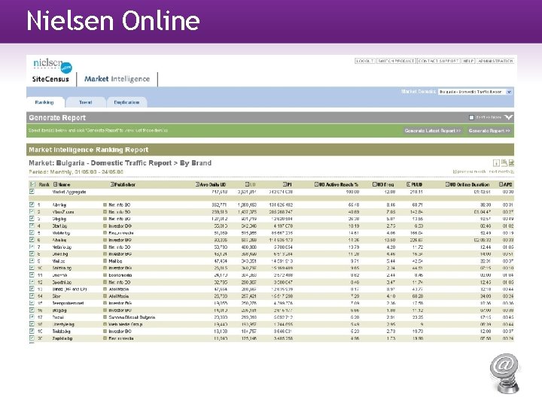Switch to the Ranking tab
Viewport: 542px width, 406px height.
tap(44, 102)
